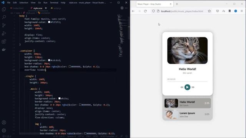Open the Firefox hamburger application menu

pyautogui.click(x=242, y=11)
